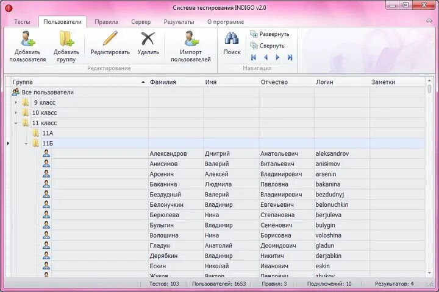Click the folder icon of 9 класс
Image resolution: width=439 pixels, height=292 pixels.
(x=26, y=102)
